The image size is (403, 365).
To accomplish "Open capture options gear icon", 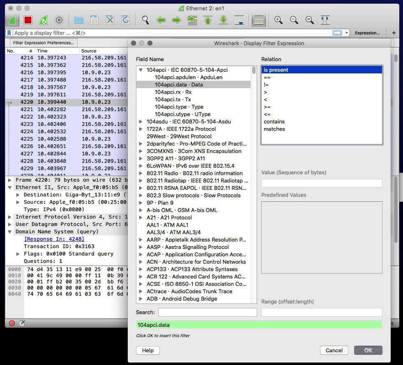I will (x=59, y=20).
